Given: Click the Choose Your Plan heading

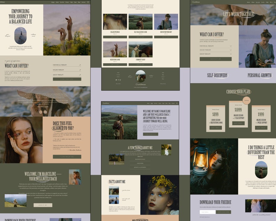Looking at the screenshot, I should (238, 92).
